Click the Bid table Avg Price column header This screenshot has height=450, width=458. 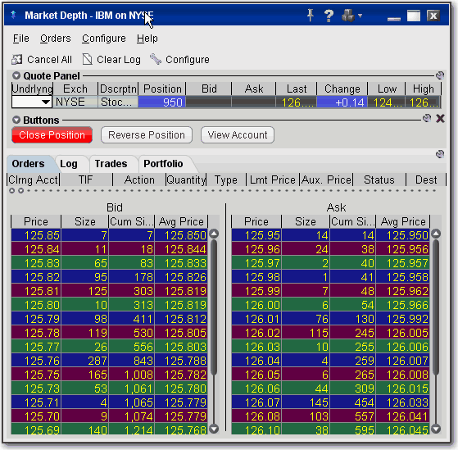181,221
